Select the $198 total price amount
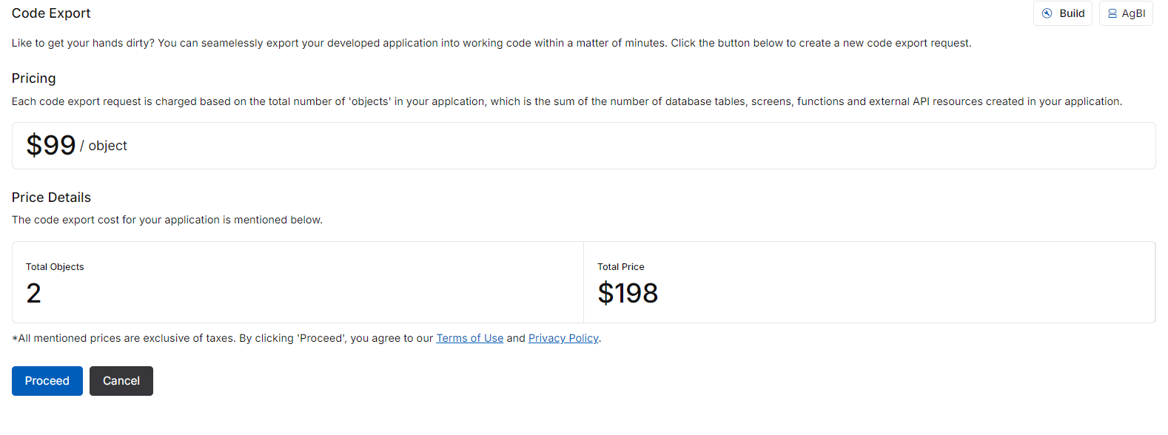The image size is (1168, 435). click(x=628, y=294)
